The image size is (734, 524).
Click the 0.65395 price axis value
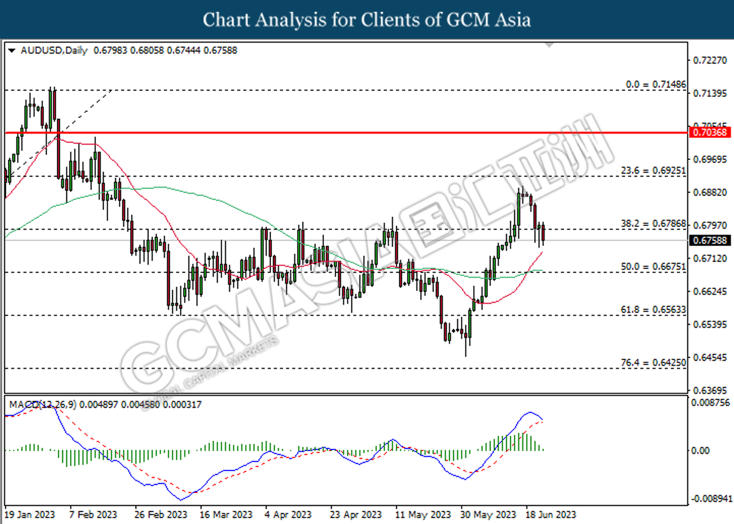tap(710, 324)
